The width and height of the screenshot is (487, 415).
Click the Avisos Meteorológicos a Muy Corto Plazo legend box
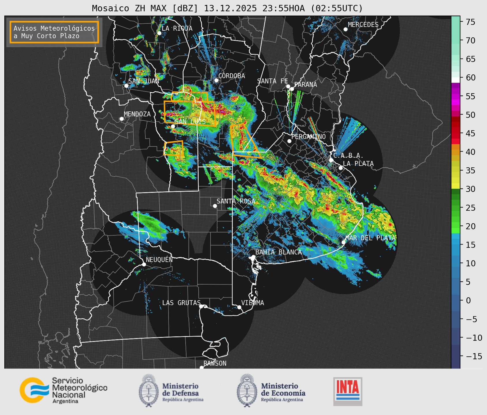(x=54, y=32)
